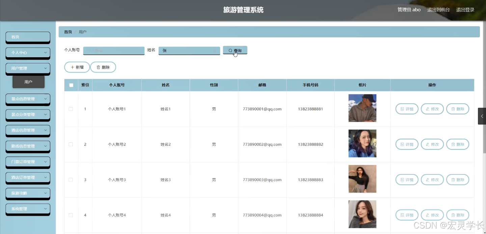Click the magnifier icon on the 查询 button
The width and height of the screenshot is (486, 234).
click(x=231, y=51)
